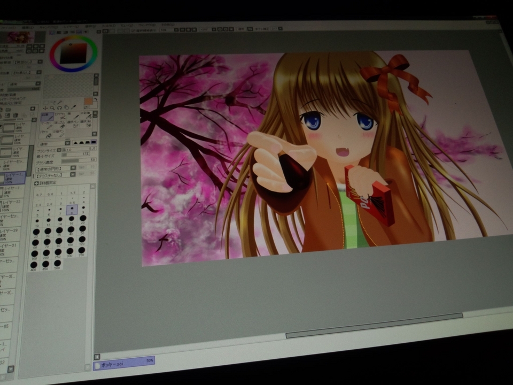Pick brush size 0.7 preset
This screenshot has height=385, width=513.
coord(39,193)
